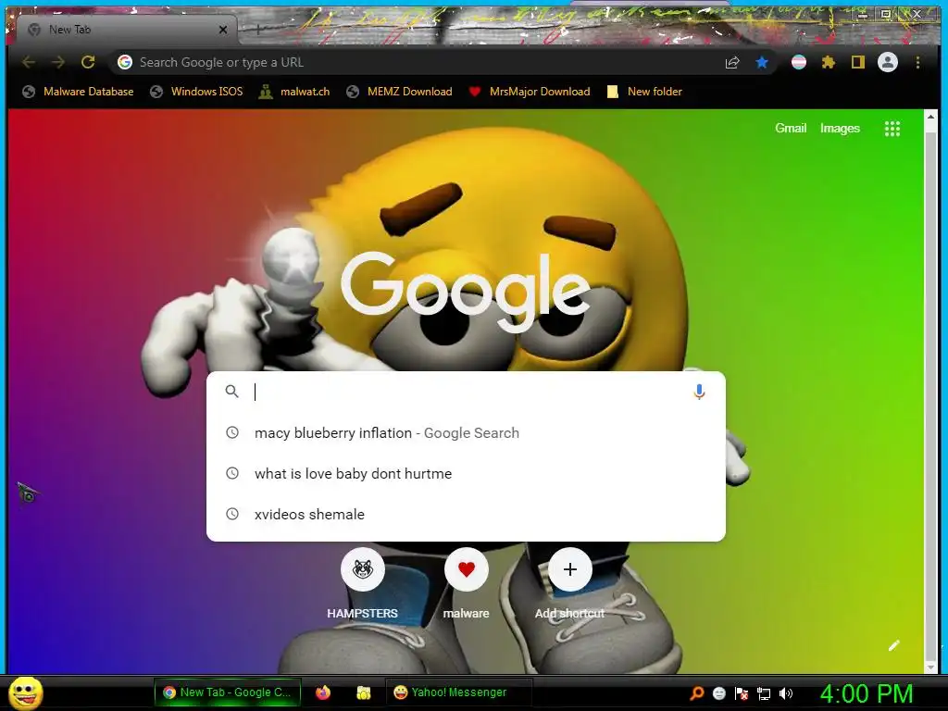
Task: Open Gmail link
Action: pyautogui.click(x=791, y=128)
